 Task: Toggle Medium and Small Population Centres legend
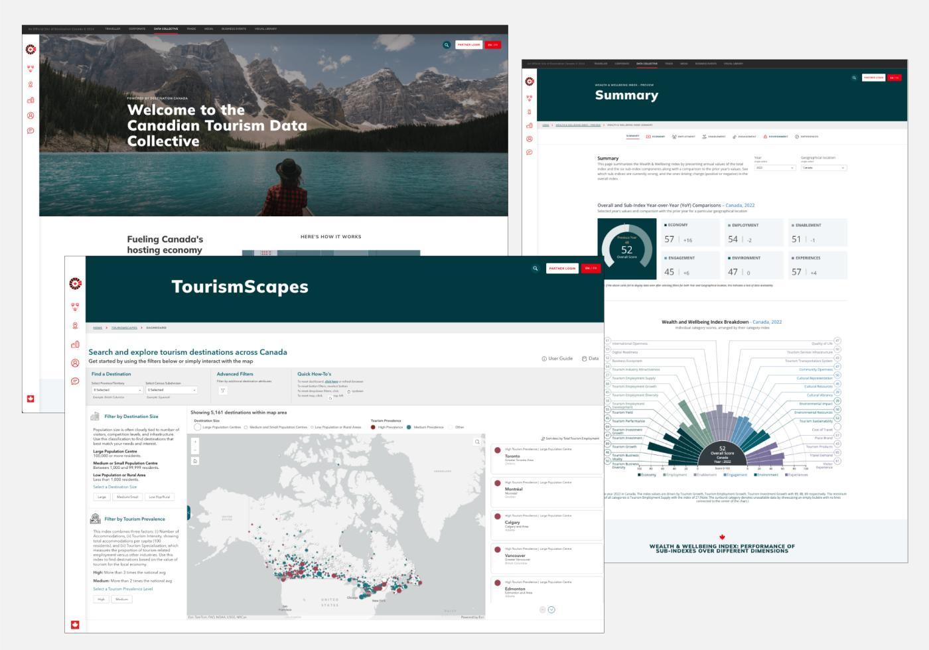[x=246, y=427]
